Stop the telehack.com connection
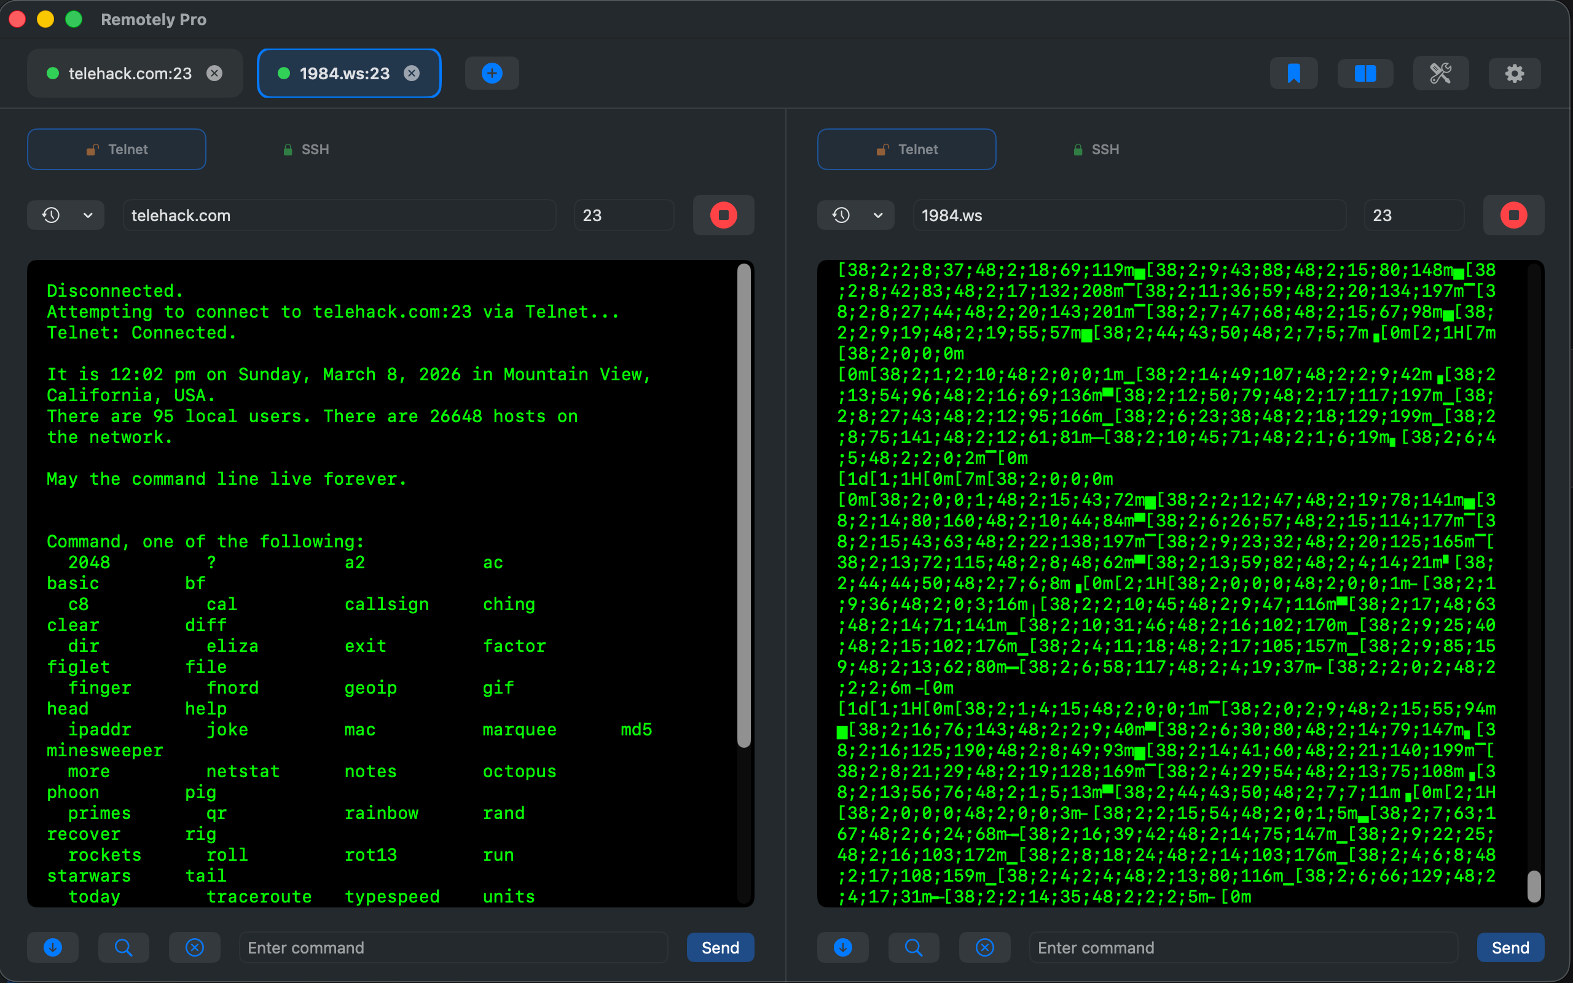1573x983 pixels. click(723, 215)
